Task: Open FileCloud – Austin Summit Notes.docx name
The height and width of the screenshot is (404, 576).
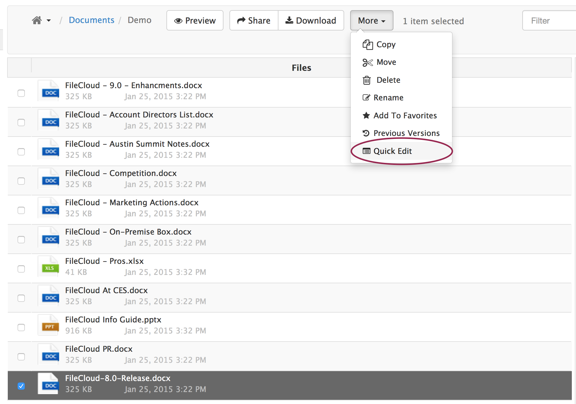Action: pos(137,144)
